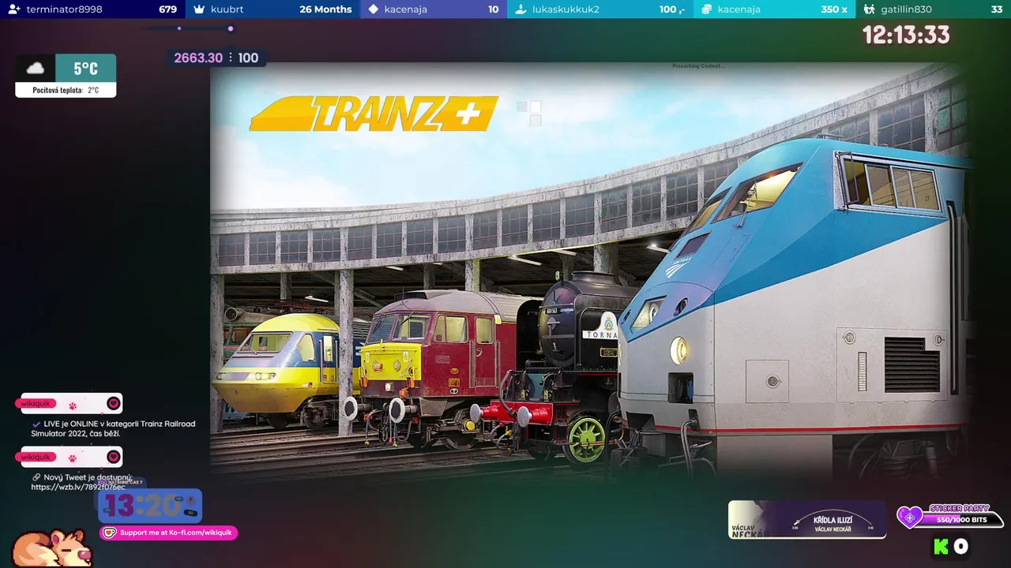The image size is (1011, 568).
Task: Click the paw icon in first wikiquik message
Action: point(73,405)
